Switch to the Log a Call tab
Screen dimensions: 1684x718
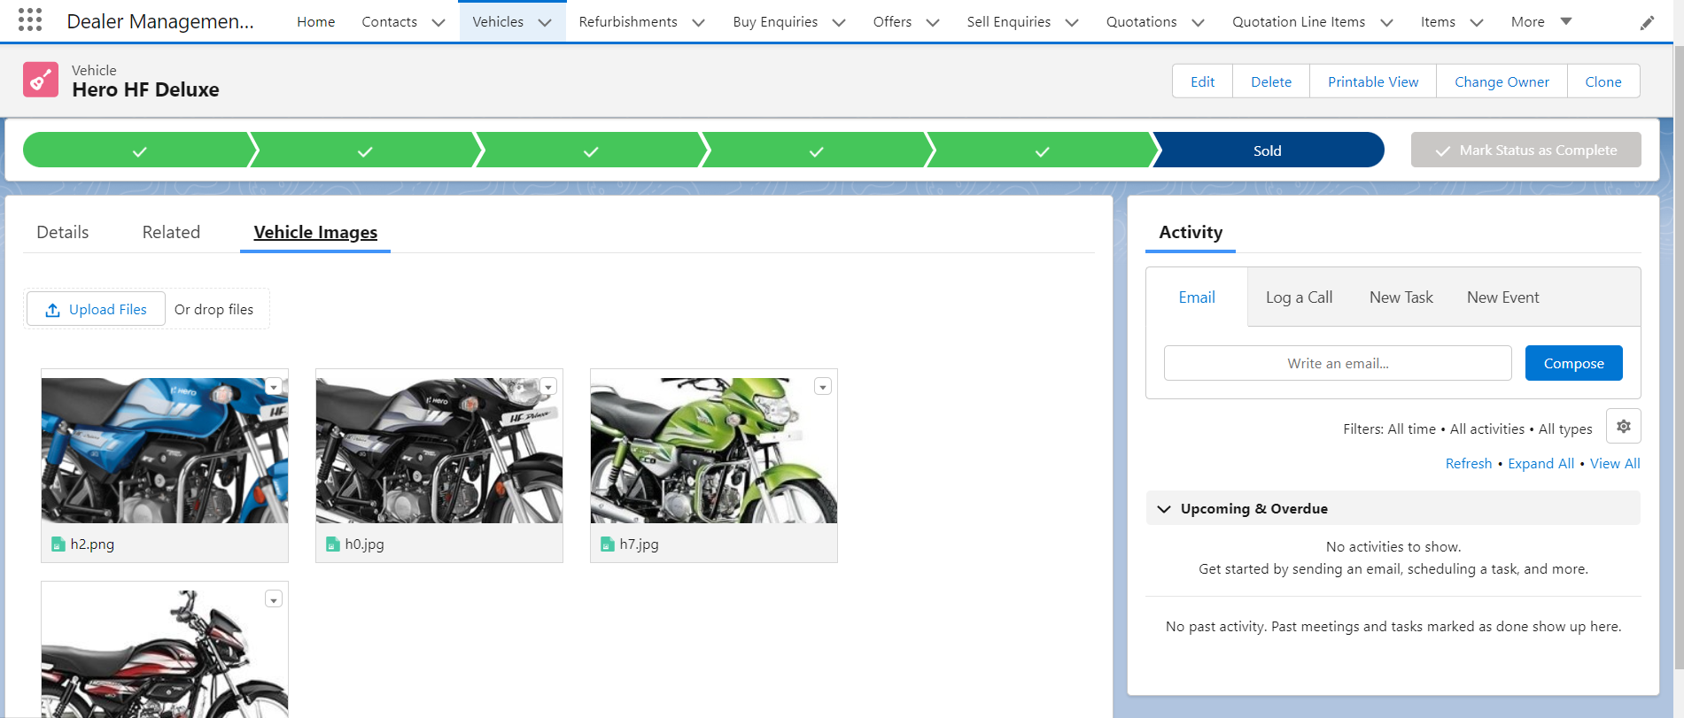(x=1299, y=297)
